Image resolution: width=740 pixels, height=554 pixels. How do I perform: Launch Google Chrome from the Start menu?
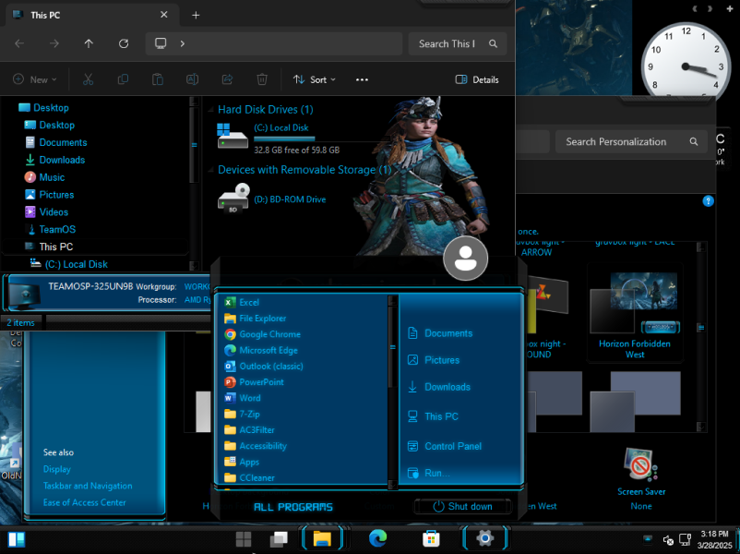[x=262, y=334]
